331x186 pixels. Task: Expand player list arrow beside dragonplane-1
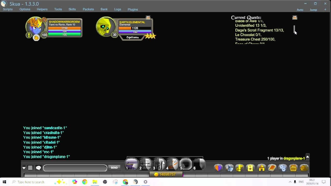click(307, 157)
